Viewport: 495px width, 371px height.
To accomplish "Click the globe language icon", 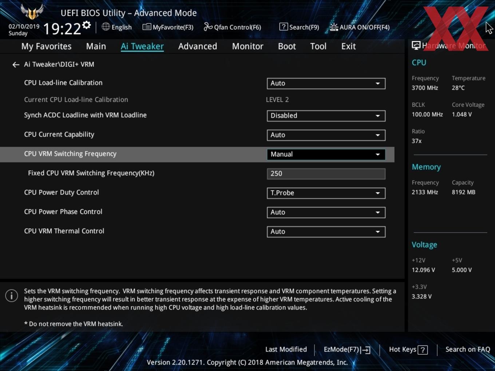I will click(x=106, y=27).
